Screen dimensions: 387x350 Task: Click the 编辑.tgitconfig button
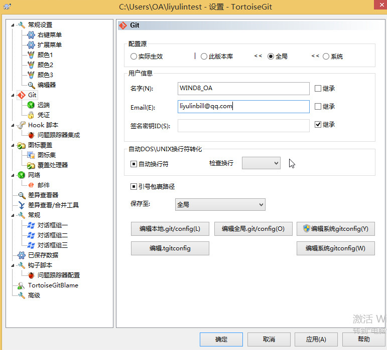click(x=170, y=248)
